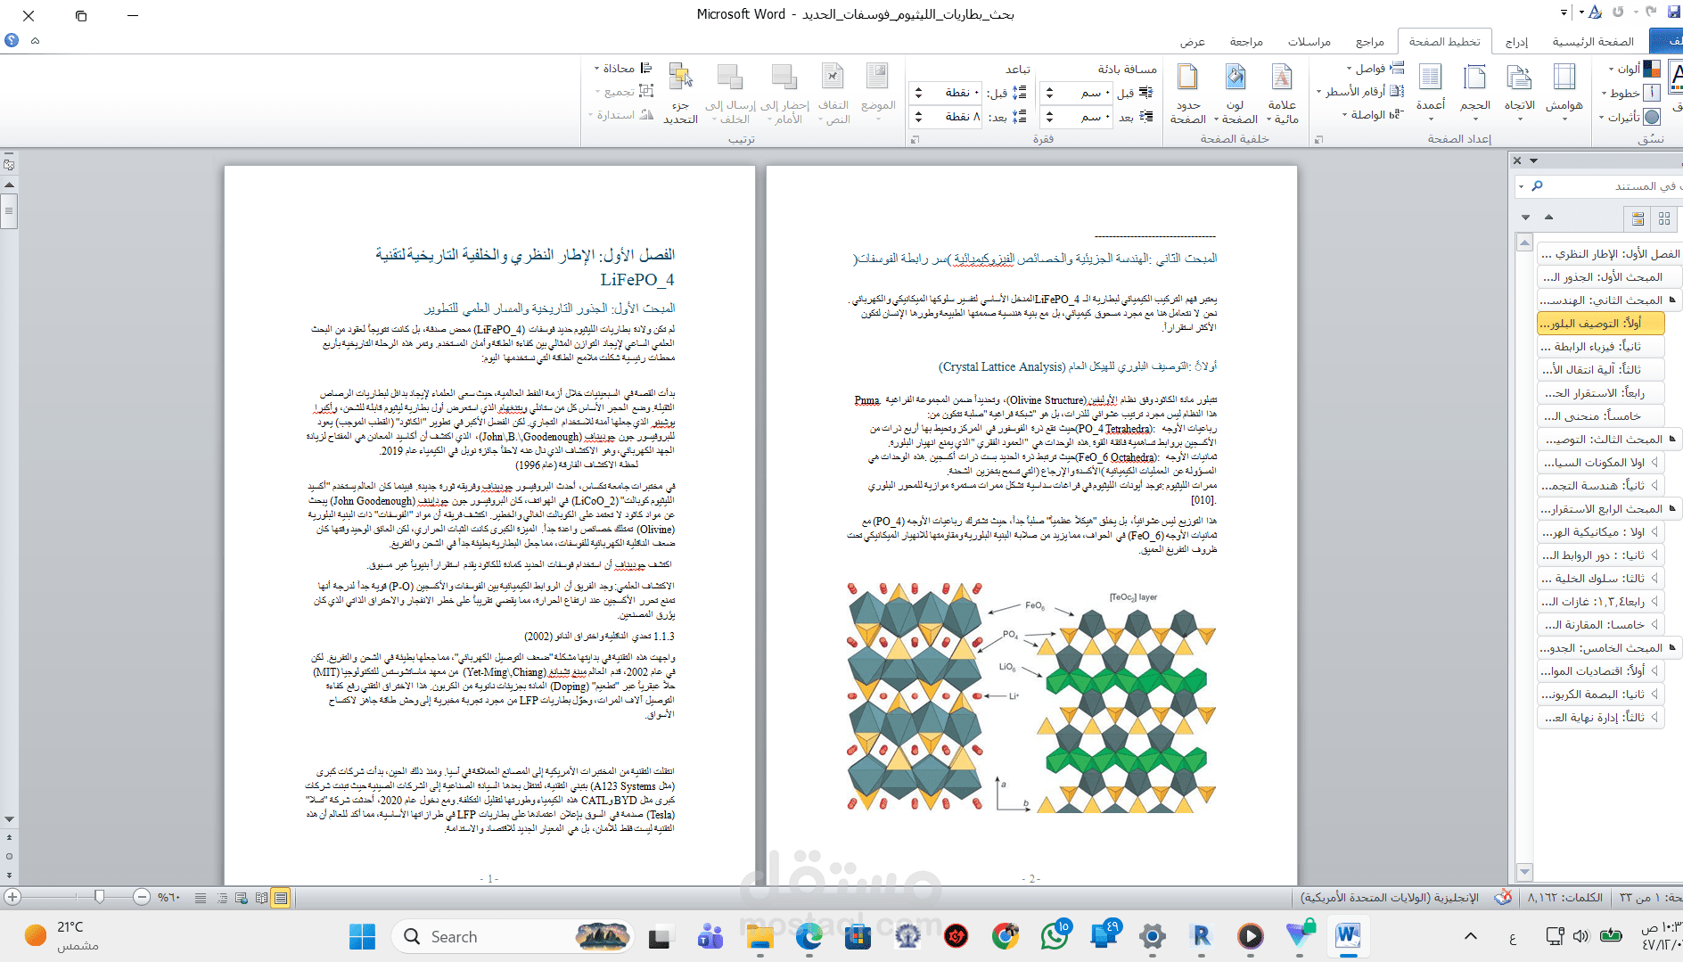Click the Watermark (علامة مائية) icon
The width and height of the screenshot is (1683, 962).
(x=1282, y=78)
